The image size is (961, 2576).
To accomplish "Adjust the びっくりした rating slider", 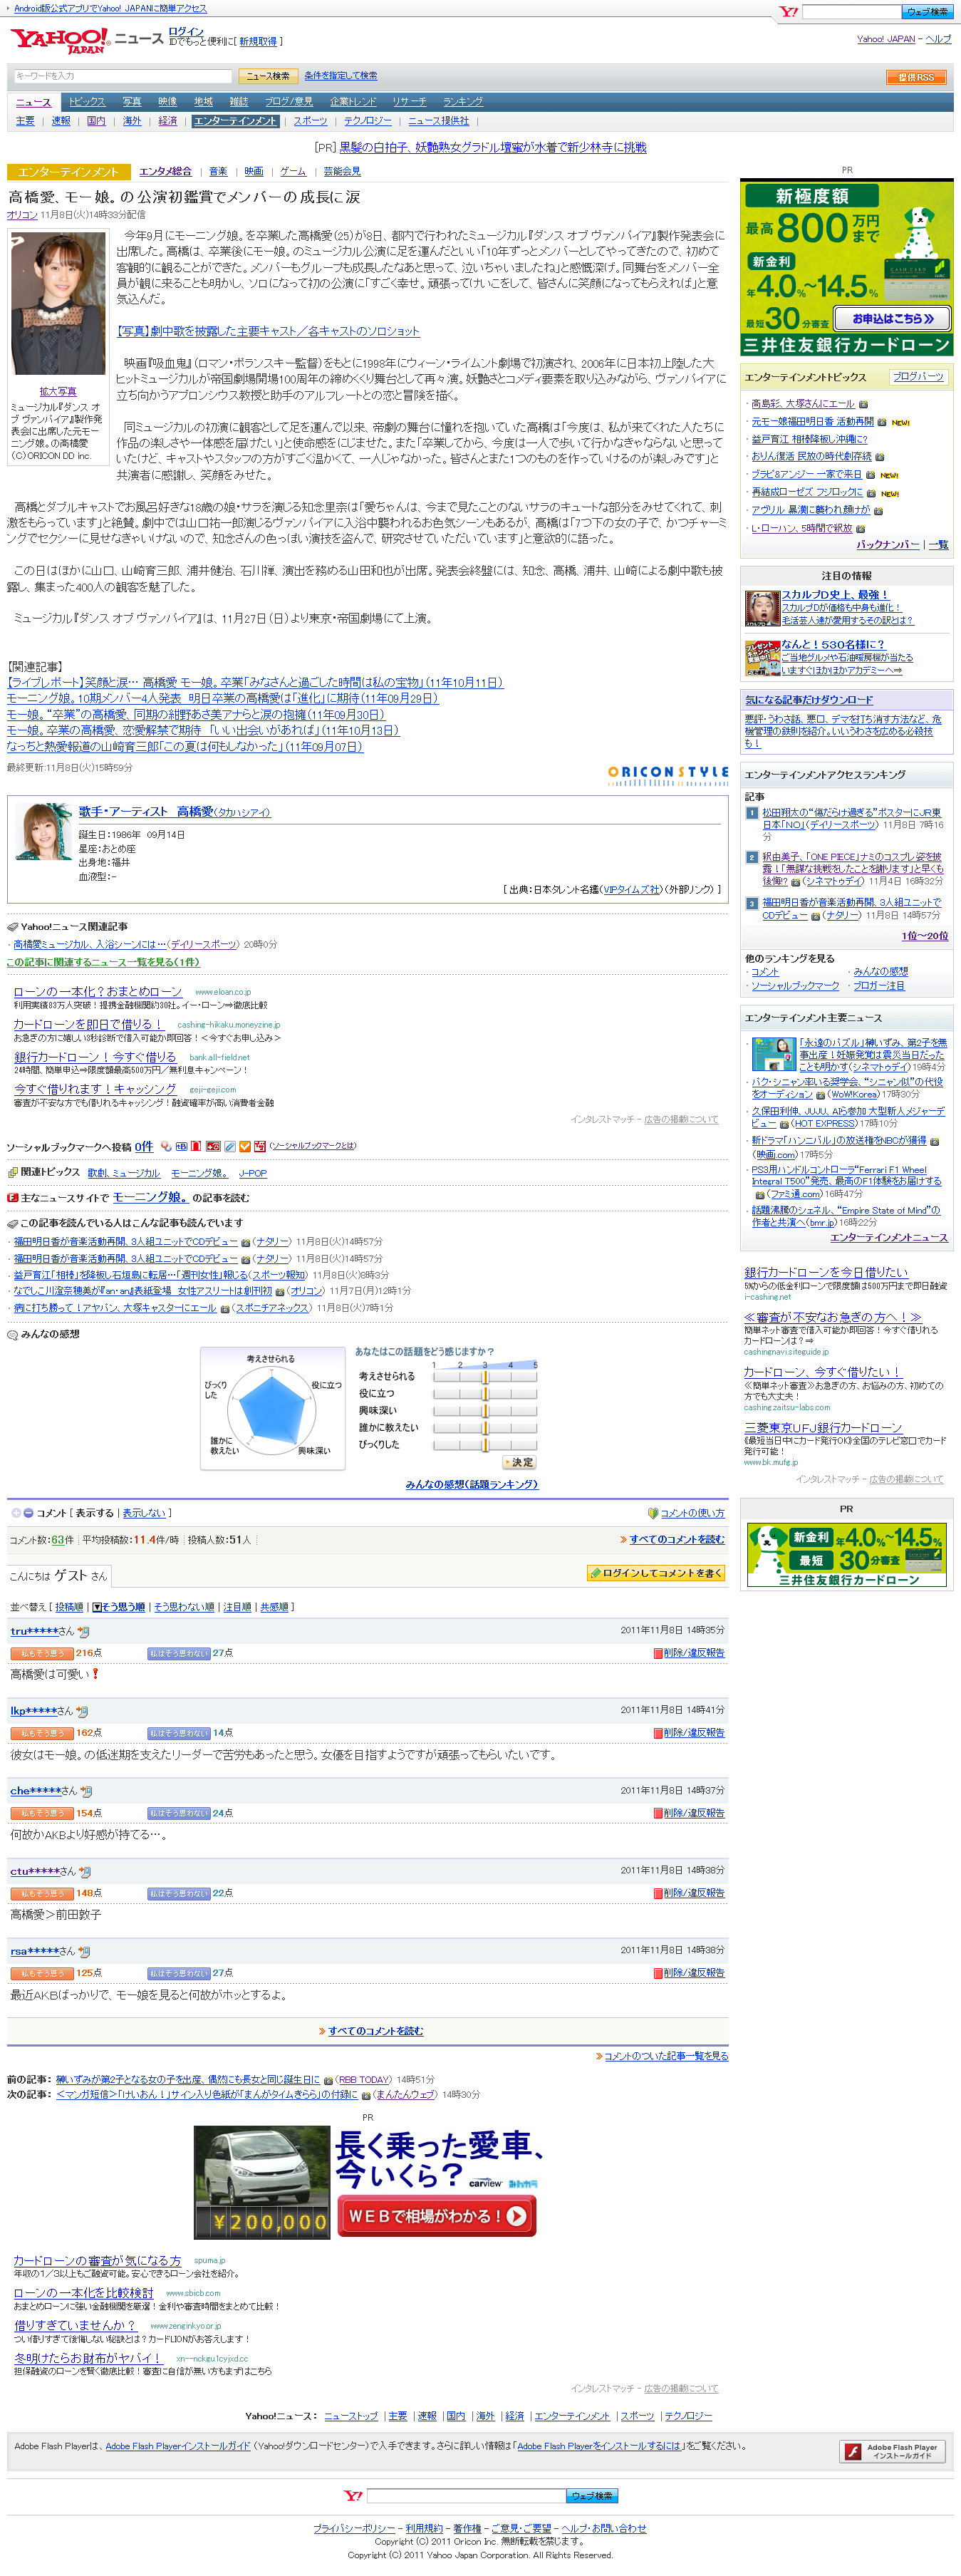I will [485, 1445].
